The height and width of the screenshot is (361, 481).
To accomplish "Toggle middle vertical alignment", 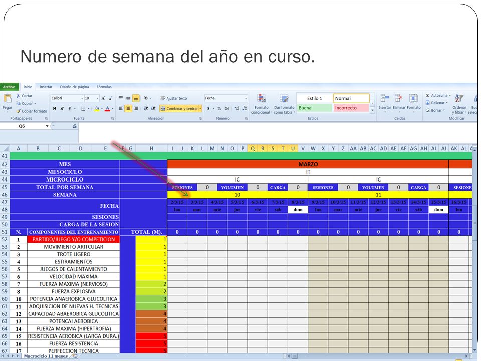I will click(128, 98).
